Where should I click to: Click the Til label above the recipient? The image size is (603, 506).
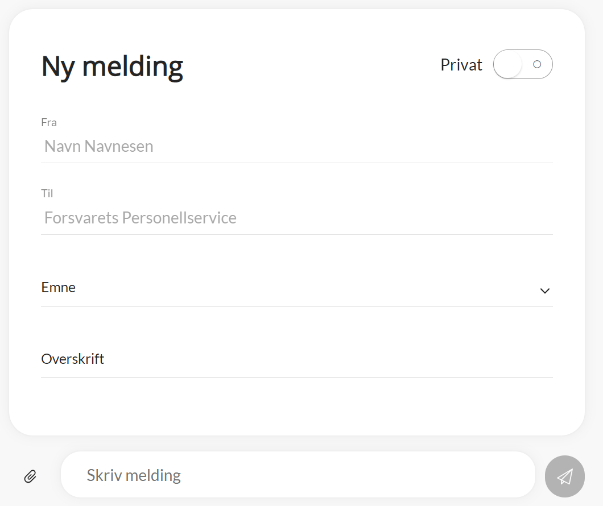tap(47, 194)
